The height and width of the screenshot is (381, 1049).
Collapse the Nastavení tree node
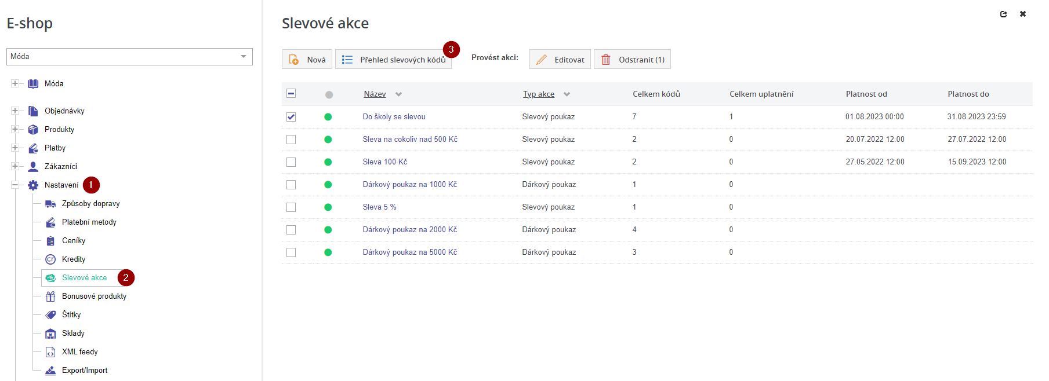[15, 185]
